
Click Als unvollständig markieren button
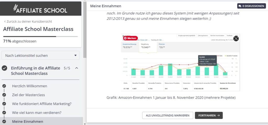[x=167, y=115]
